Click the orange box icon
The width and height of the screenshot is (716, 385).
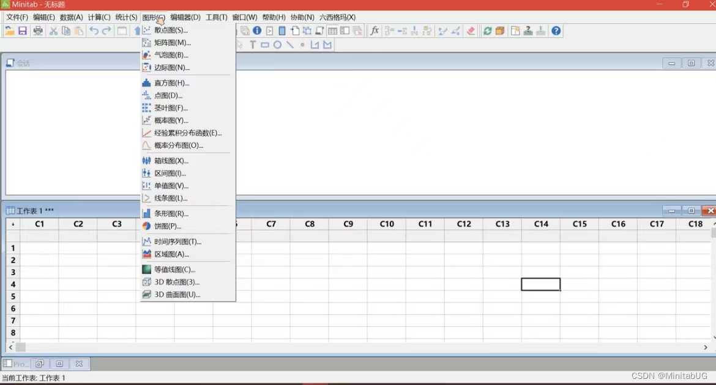(x=500, y=31)
